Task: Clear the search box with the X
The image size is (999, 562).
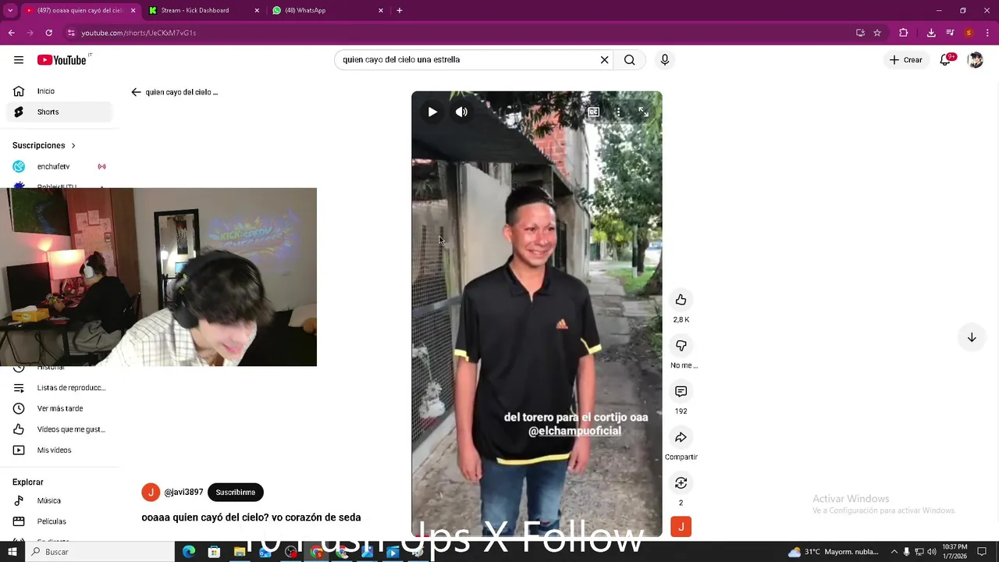Action: (x=604, y=60)
